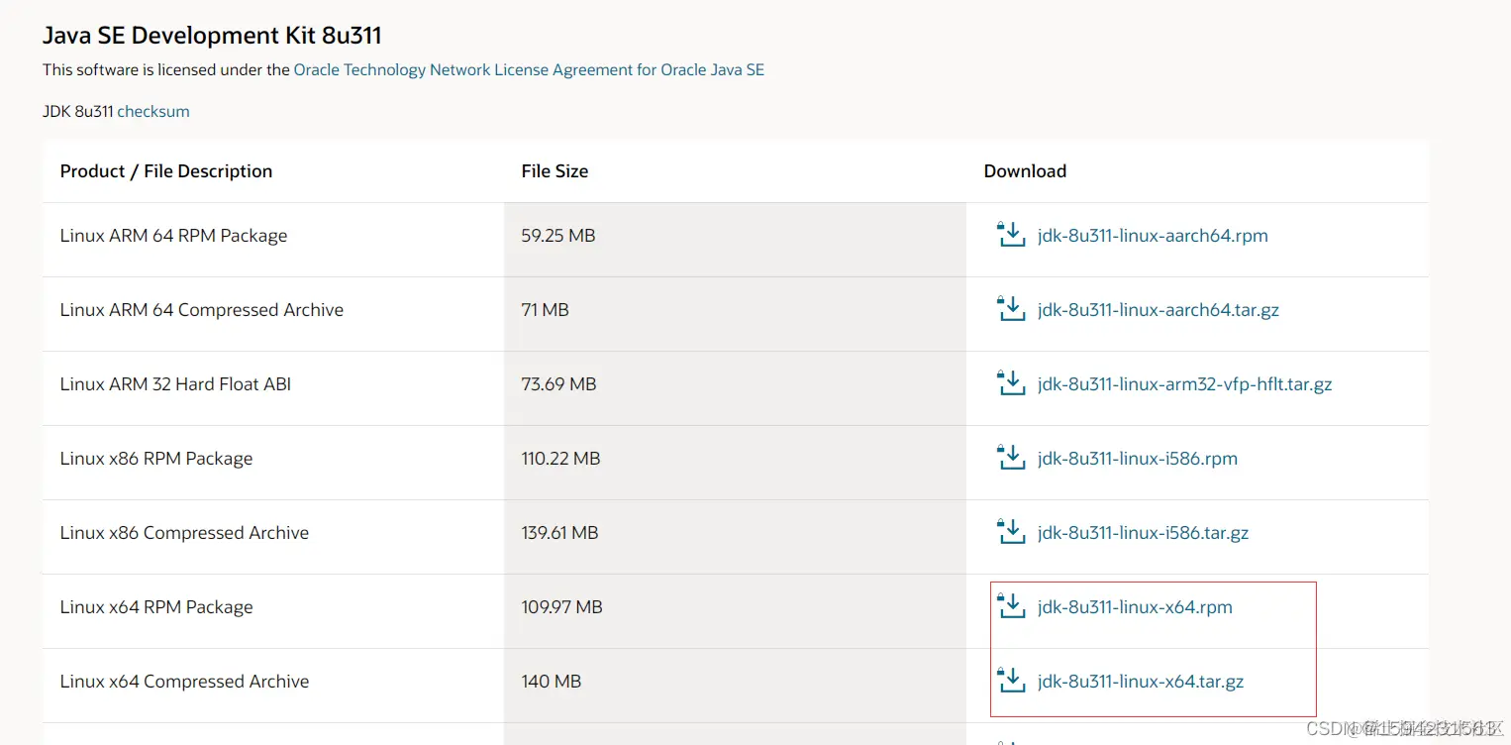Image resolution: width=1511 pixels, height=745 pixels.
Task: Download jdk-8u311-linux-aarch64.rpm file link
Action: 1153,236
